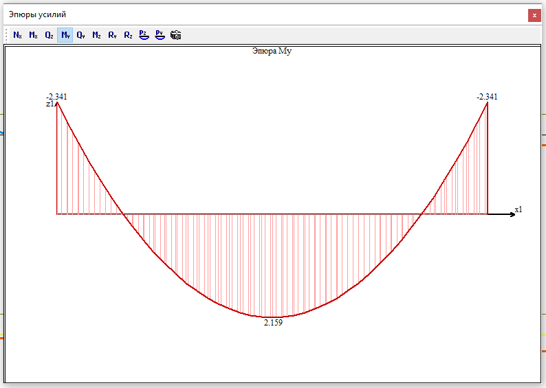Show the Rz reaction diagram
546x388 pixels.
[x=128, y=35]
